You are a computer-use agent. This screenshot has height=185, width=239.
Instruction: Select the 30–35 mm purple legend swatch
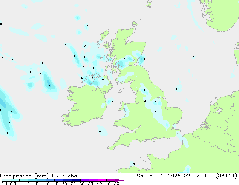(85, 180)
